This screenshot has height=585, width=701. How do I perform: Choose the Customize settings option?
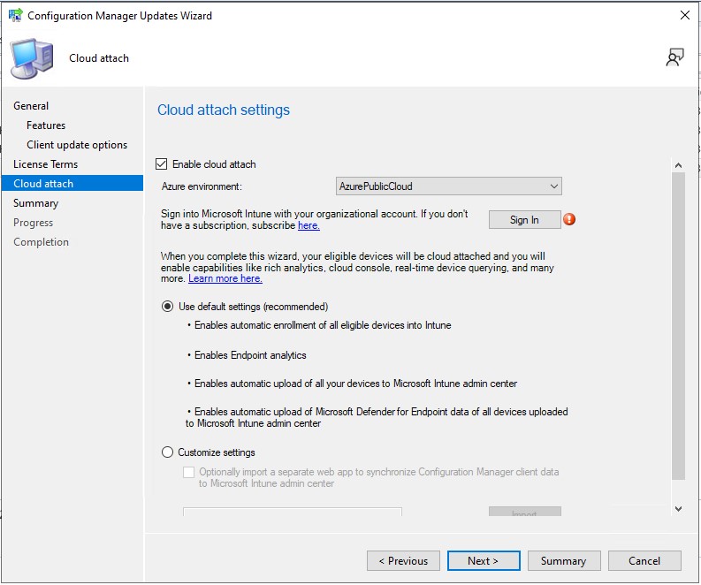click(168, 452)
